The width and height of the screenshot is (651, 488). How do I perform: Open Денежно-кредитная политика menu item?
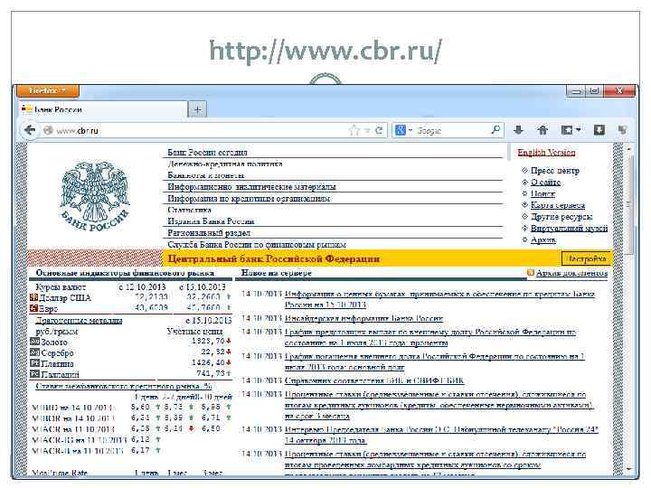224,164
